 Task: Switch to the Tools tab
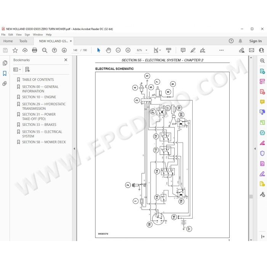(23, 41)
